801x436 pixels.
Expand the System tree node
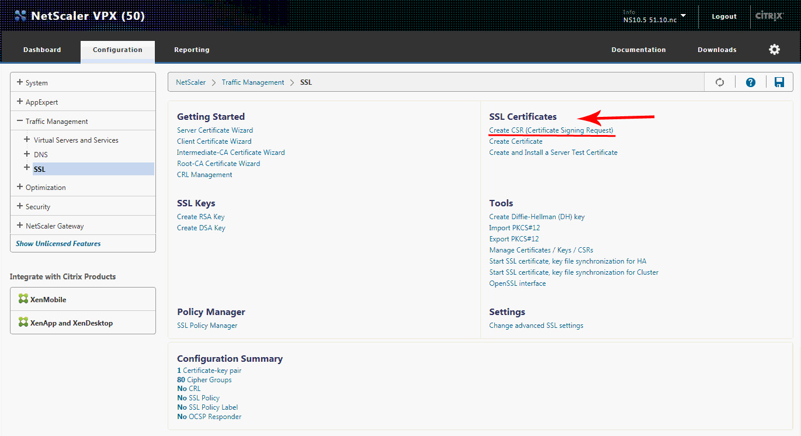coord(20,82)
